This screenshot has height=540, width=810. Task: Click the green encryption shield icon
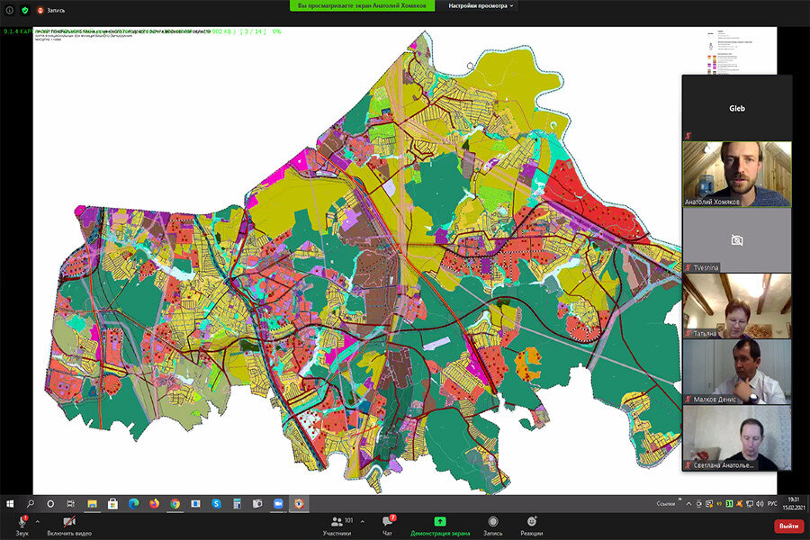25,10
